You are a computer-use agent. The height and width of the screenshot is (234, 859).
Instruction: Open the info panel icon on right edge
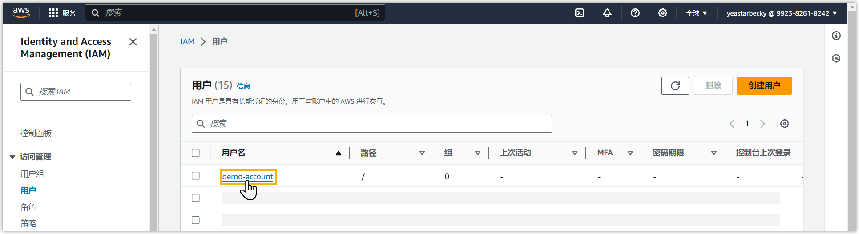pos(836,36)
